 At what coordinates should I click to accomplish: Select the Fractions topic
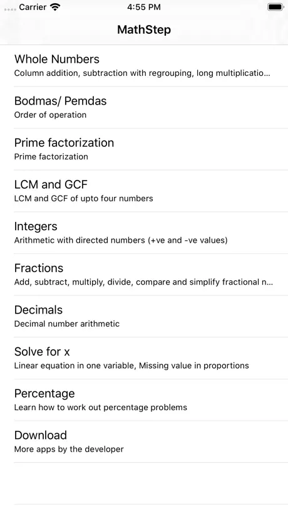144,275
